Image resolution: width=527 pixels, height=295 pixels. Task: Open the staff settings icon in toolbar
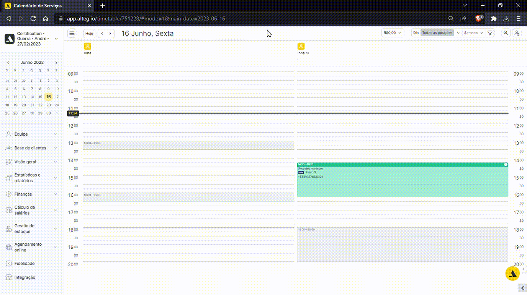517,33
